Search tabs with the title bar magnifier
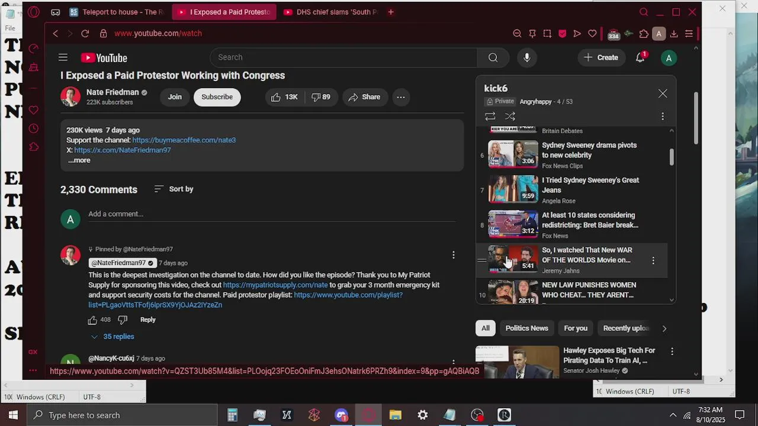 point(644,12)
